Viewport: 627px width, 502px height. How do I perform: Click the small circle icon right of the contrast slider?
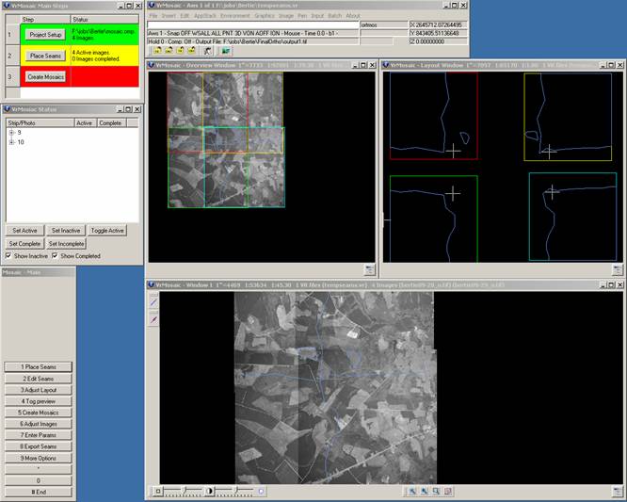point(261,491)
